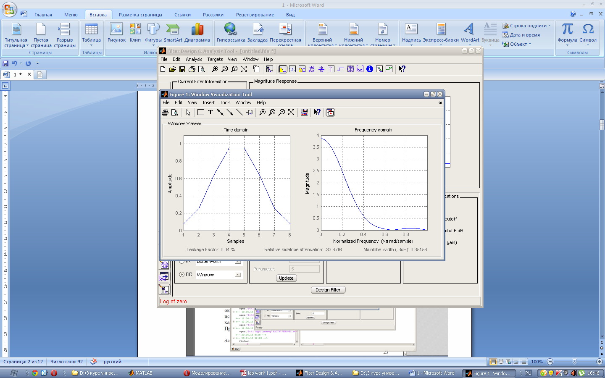Click Дата и время button in Word

521,35
